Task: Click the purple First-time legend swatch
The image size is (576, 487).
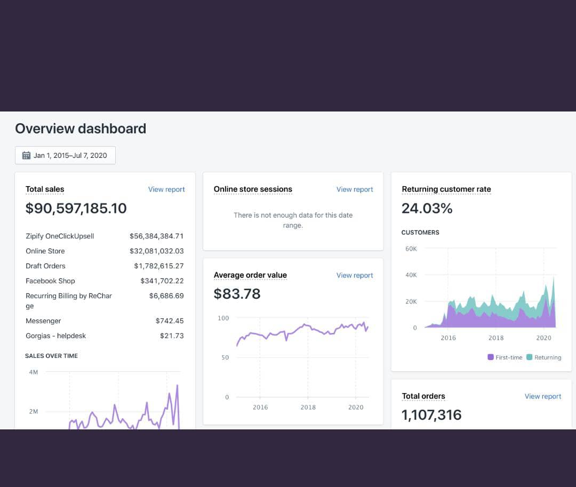Action: 491,357
